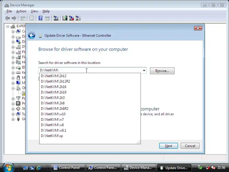Select the Human Interface Devices icon

pos(18,62)
